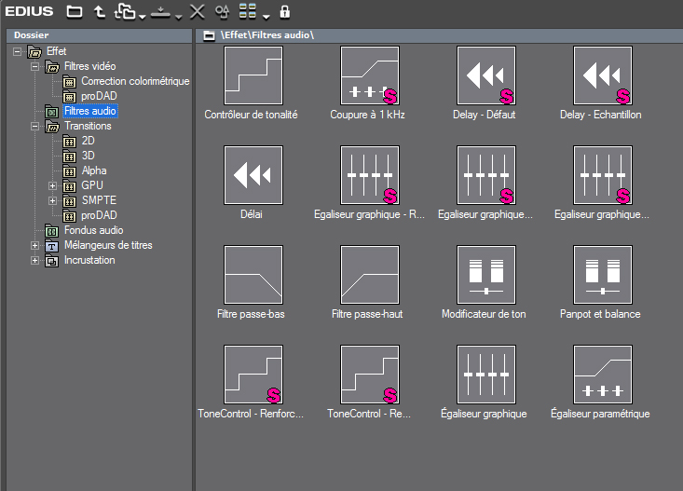Select Delay - Echantillon effect icon

tap(603, 75)
